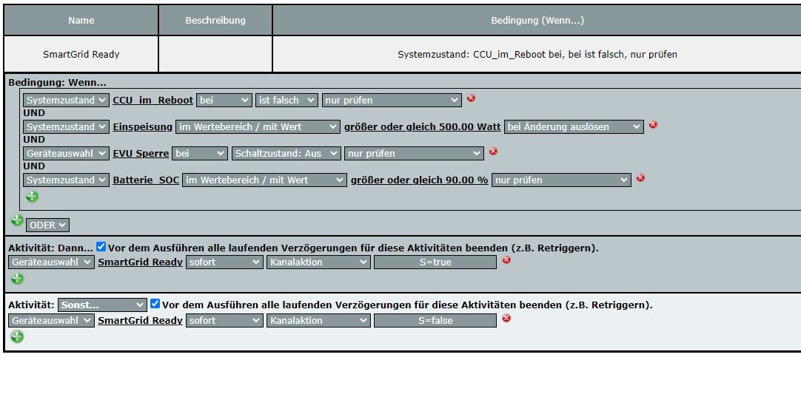The image size is (801, 414).
Task: Open the Sonst... activity type dropdown
Action: click(102, 305)
